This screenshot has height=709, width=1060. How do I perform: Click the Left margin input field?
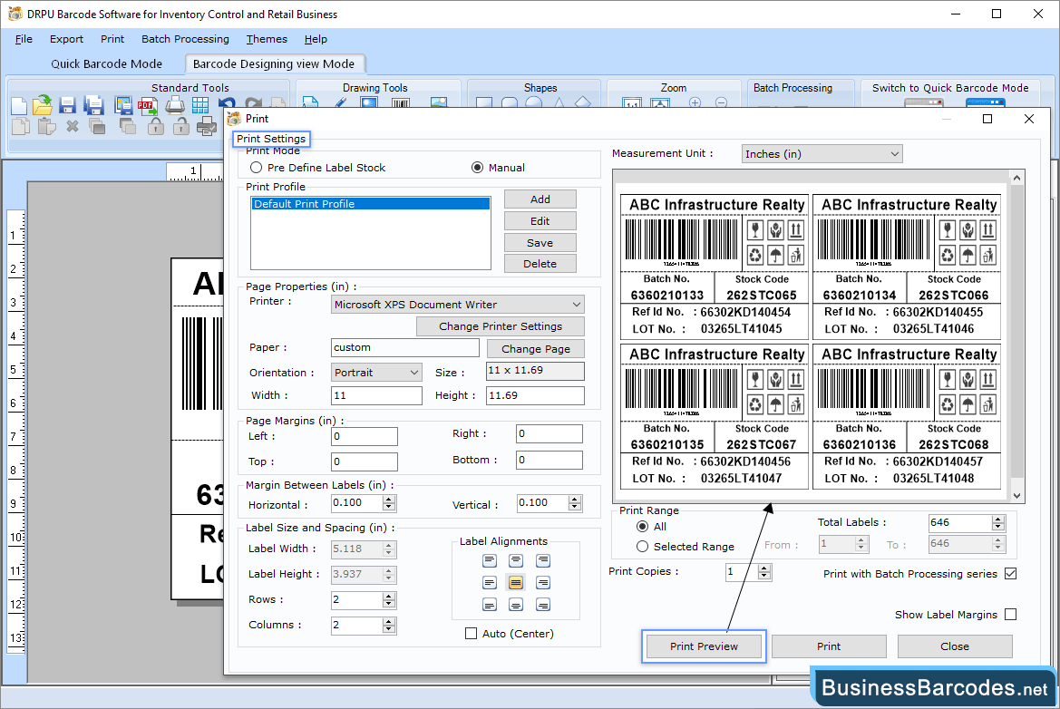pos(365,437)
